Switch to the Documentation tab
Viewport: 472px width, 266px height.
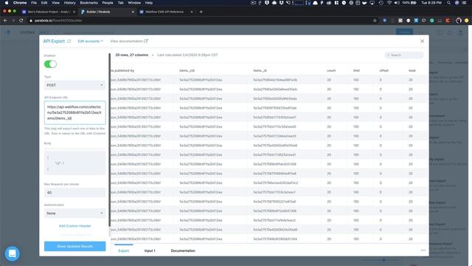pos(183,250)
